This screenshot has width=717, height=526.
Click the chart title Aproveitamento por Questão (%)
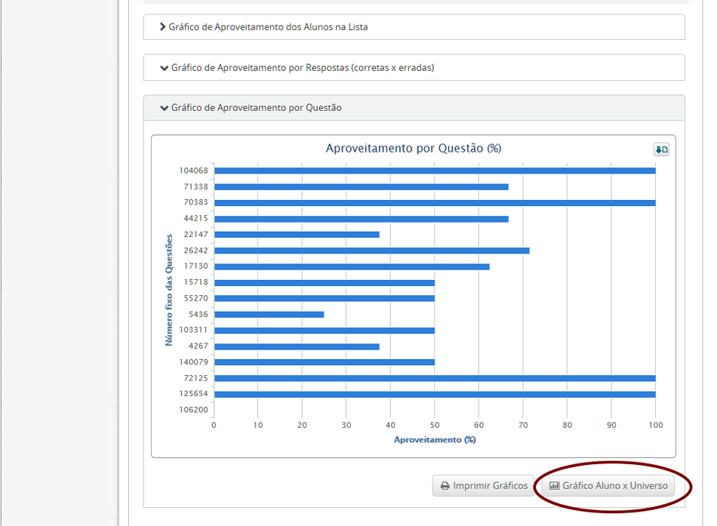point(413,149)
